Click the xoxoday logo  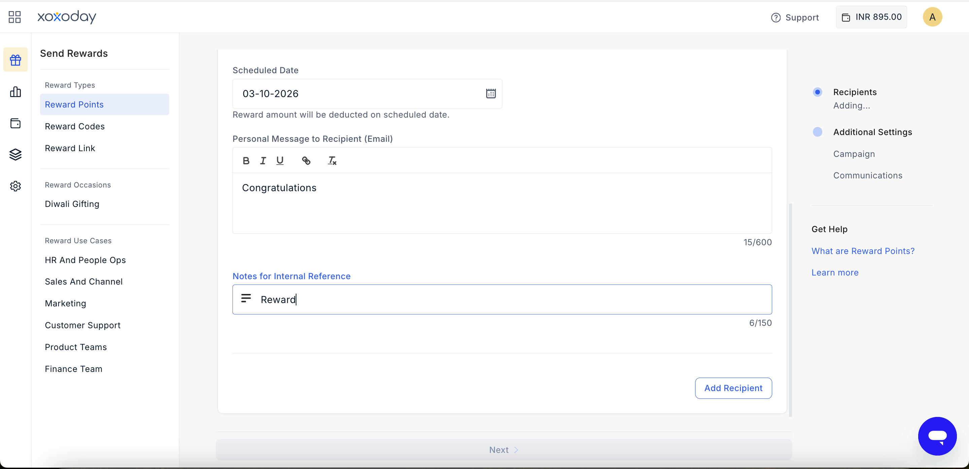point(67,17)
